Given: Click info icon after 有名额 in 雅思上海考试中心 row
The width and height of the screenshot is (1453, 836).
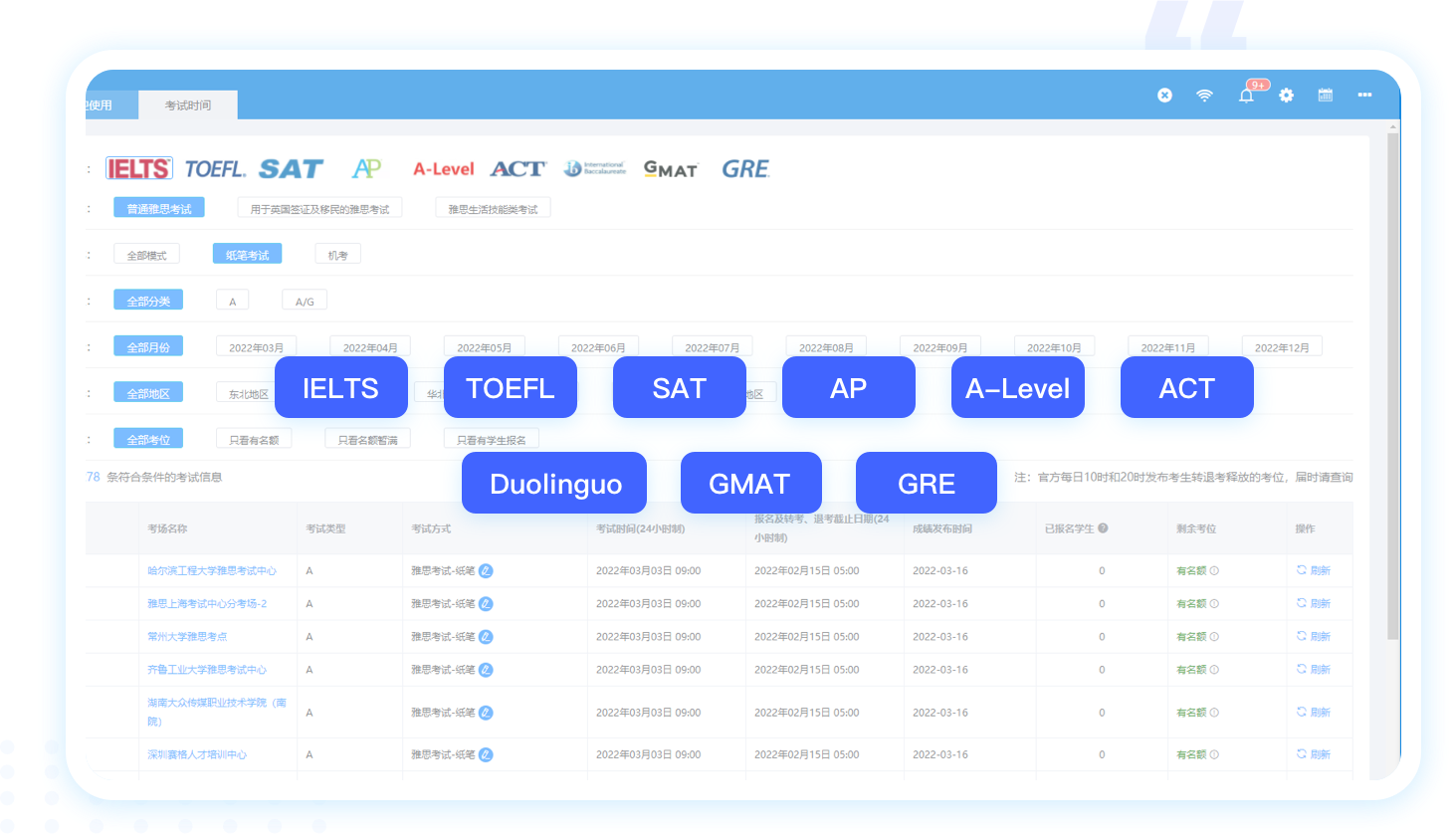Looking at the screenshot, I should (x=1214, y=604).
